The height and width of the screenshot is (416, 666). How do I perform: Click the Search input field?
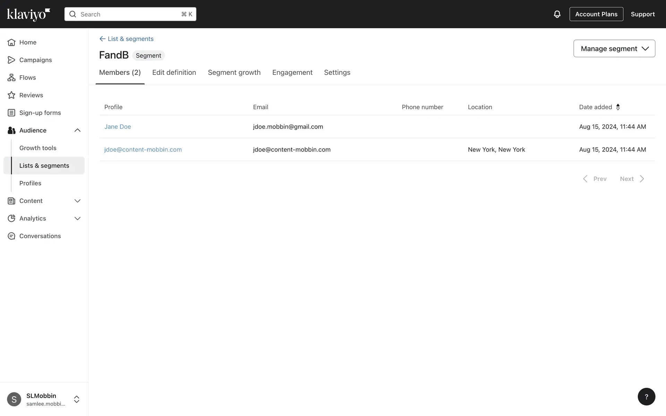(130, 14)
